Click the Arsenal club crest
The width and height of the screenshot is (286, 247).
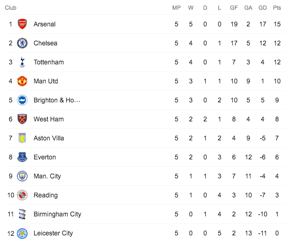22,24
